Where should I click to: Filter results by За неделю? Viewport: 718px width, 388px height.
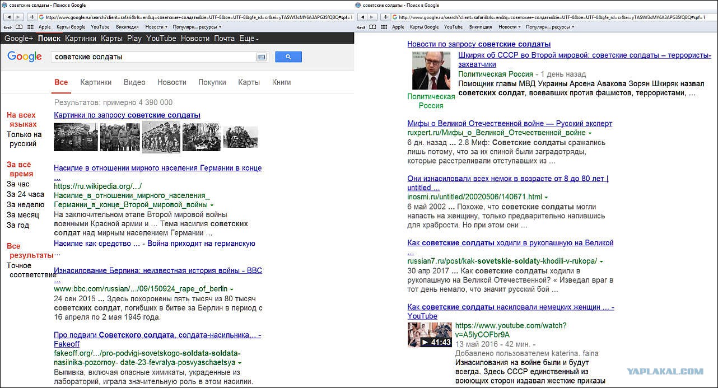[25, 205]
